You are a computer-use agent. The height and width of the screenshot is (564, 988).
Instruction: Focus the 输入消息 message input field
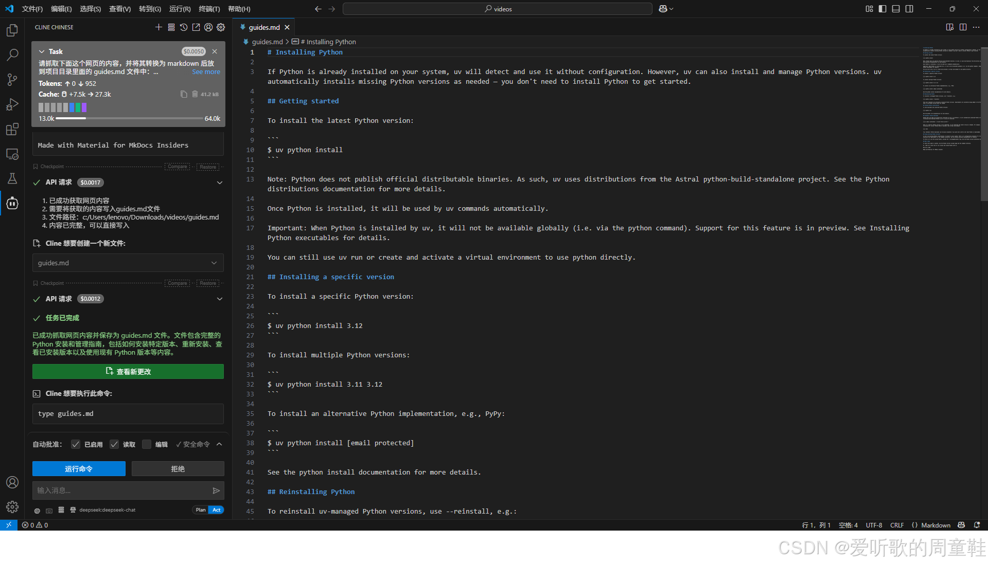coord(121,490)
